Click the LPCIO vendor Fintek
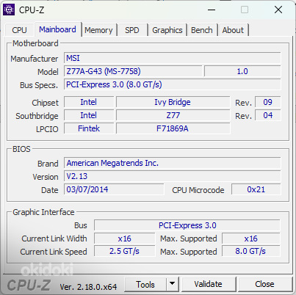The width and height of the screenshot is (296, 295). click(x=89, y=128)
